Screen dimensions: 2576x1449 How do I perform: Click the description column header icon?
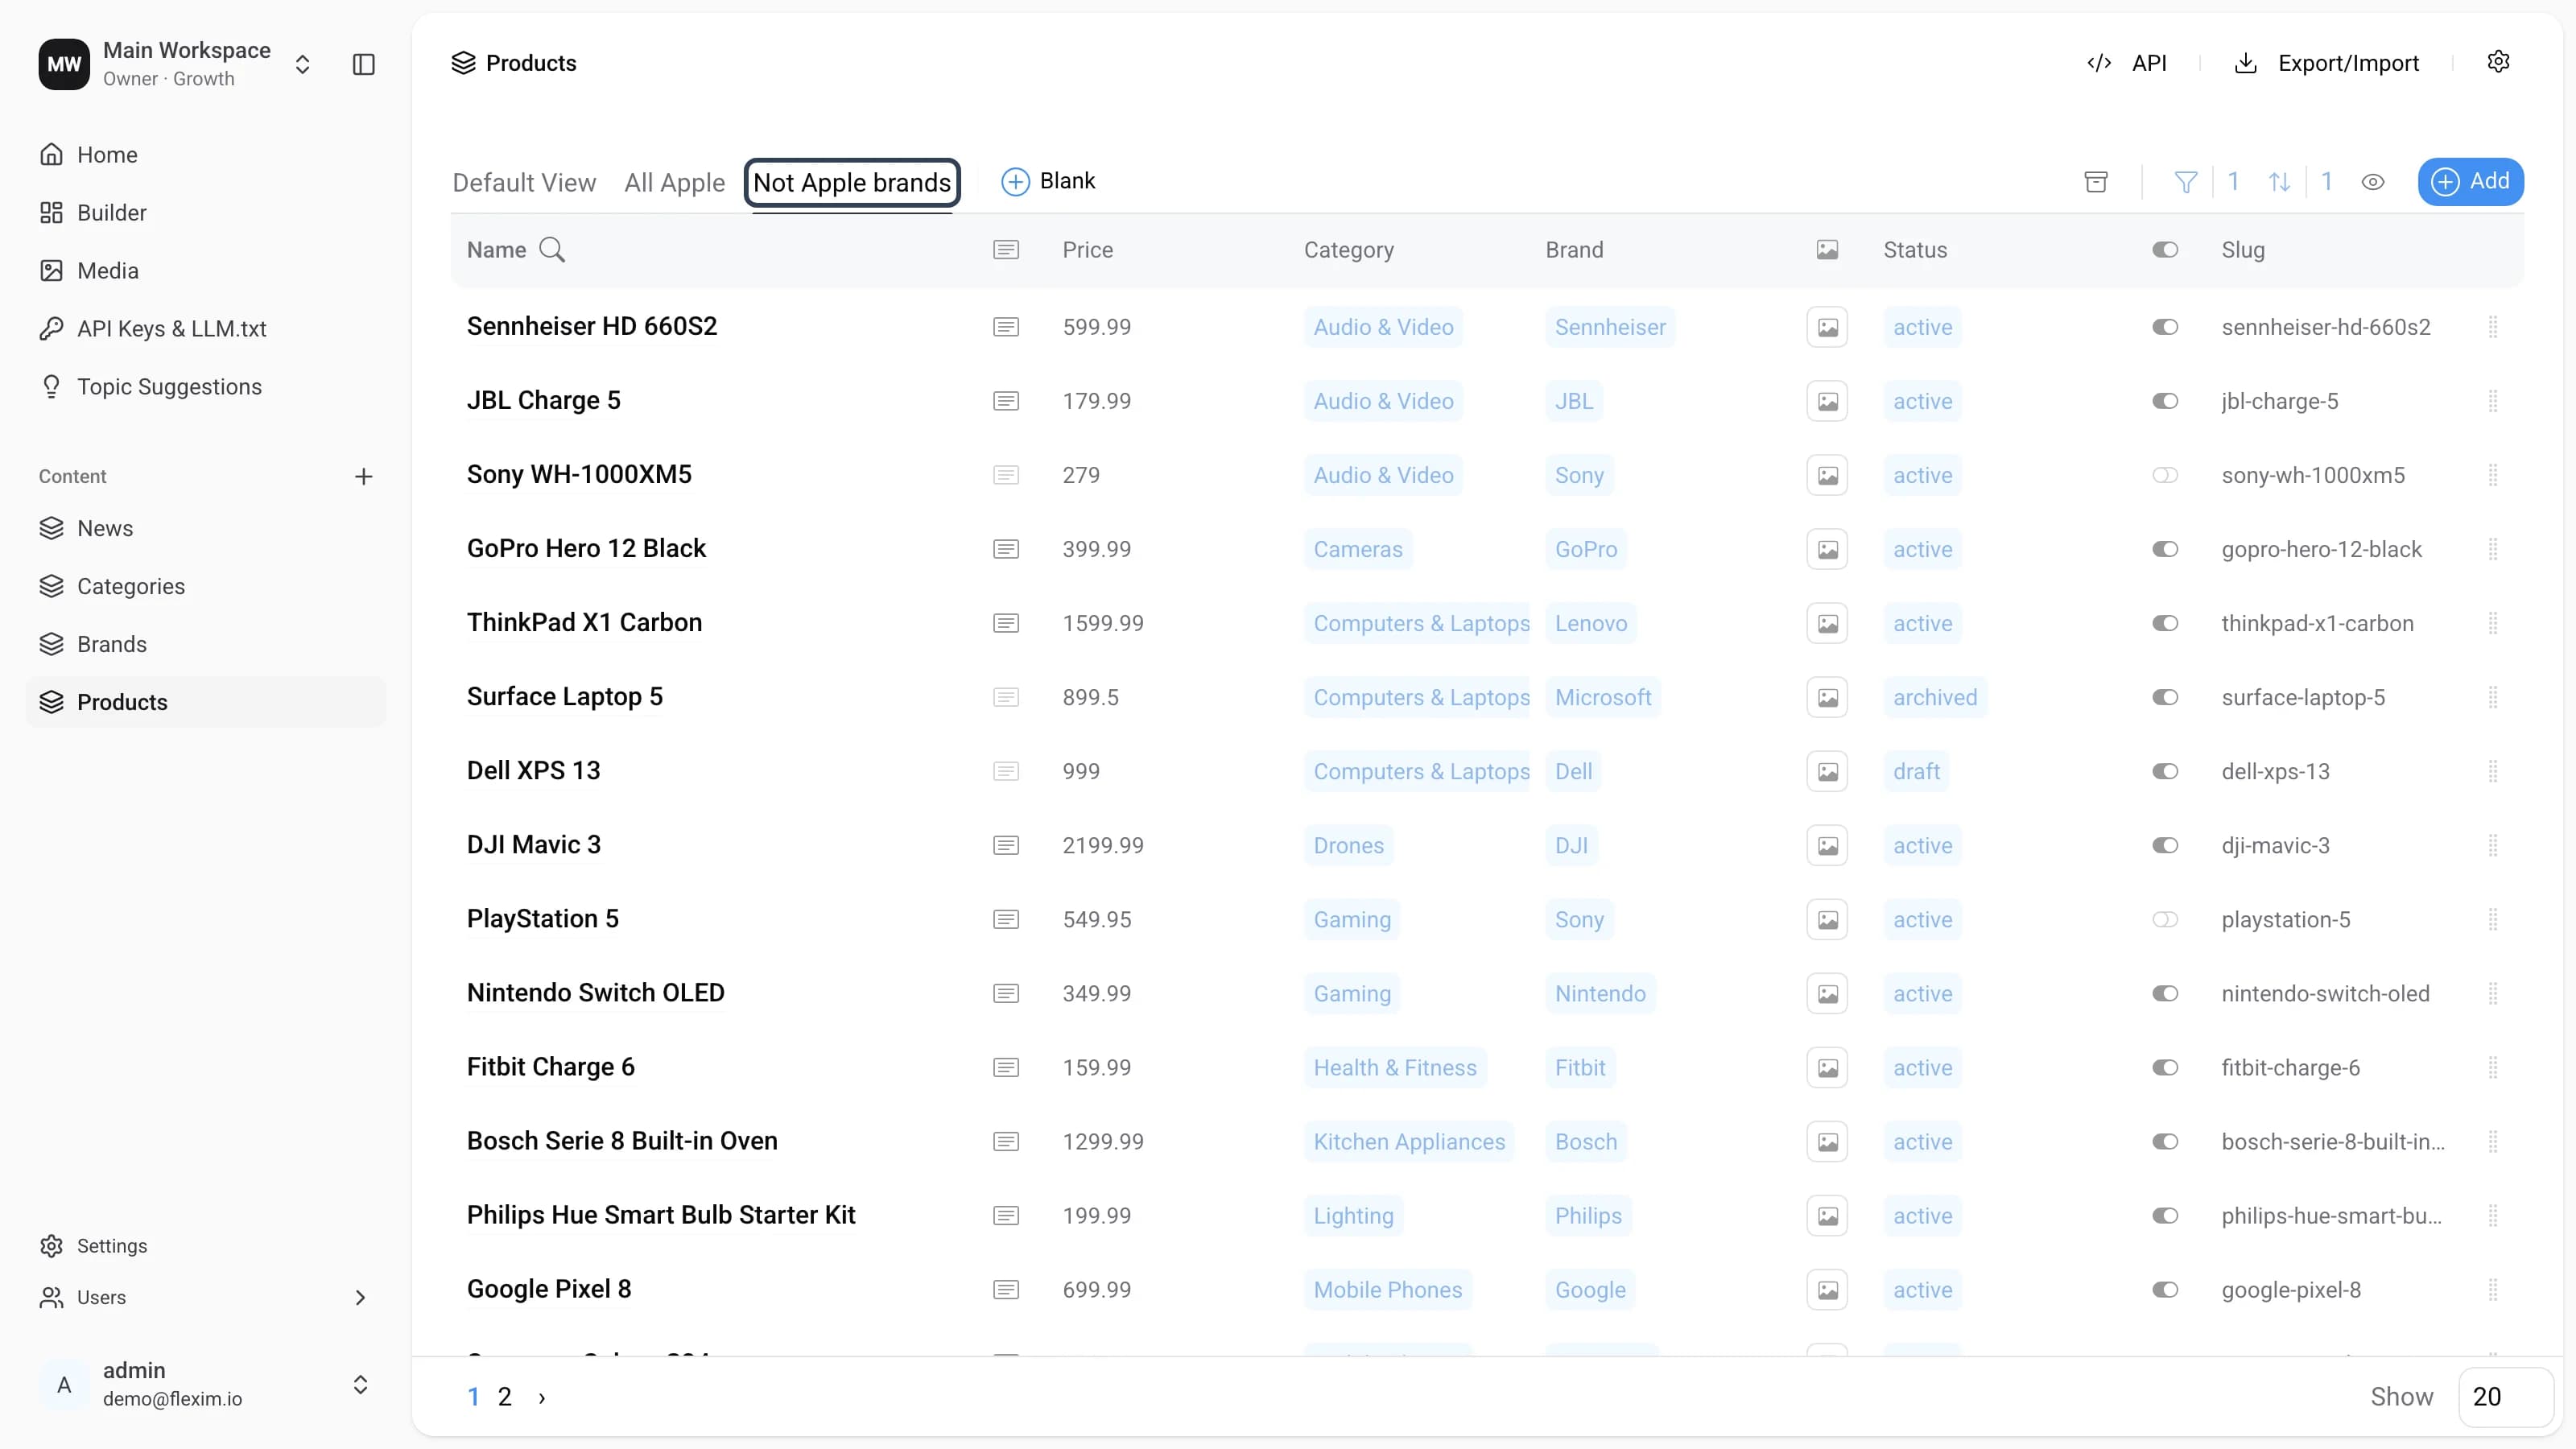[x=1006, y=249]
